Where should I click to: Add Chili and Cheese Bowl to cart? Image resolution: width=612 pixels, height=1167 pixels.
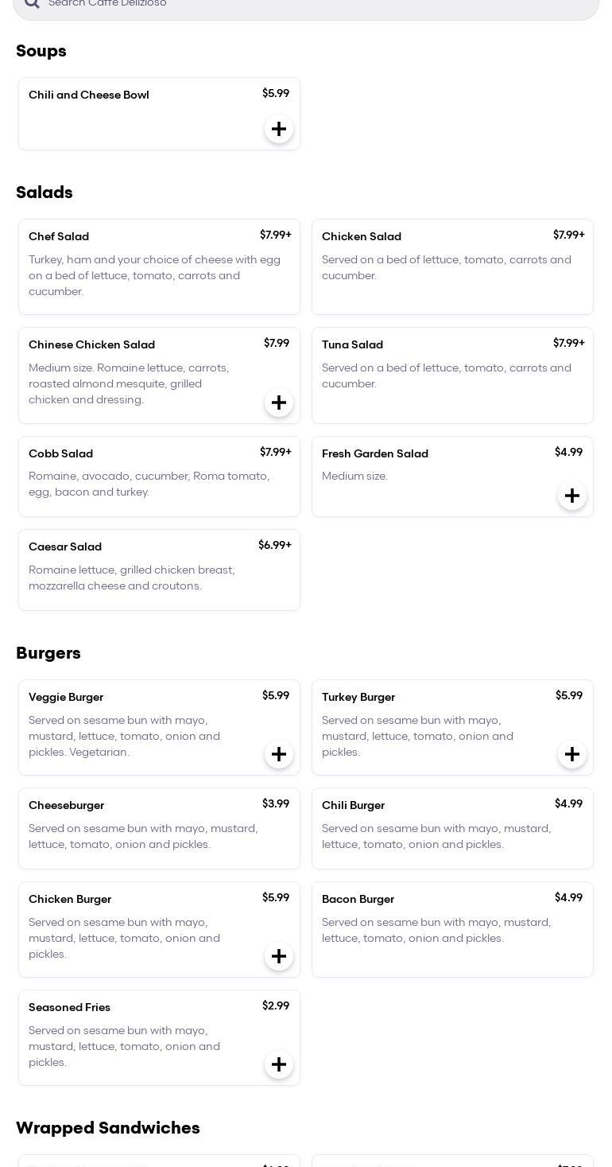pyautogui.click(x=279, y=129)
